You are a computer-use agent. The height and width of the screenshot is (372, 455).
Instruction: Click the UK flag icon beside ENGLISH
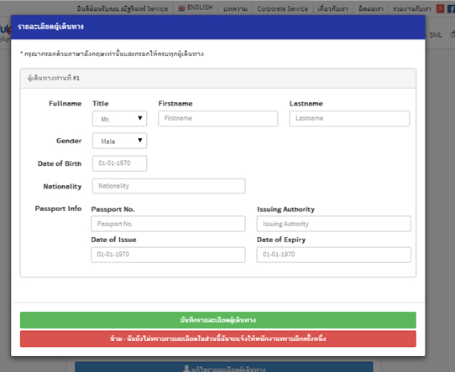point(181,8)
